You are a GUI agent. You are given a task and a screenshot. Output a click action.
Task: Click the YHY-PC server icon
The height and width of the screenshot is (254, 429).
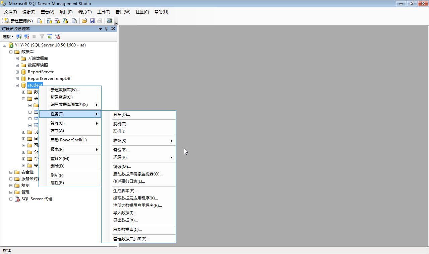[11, 45]
